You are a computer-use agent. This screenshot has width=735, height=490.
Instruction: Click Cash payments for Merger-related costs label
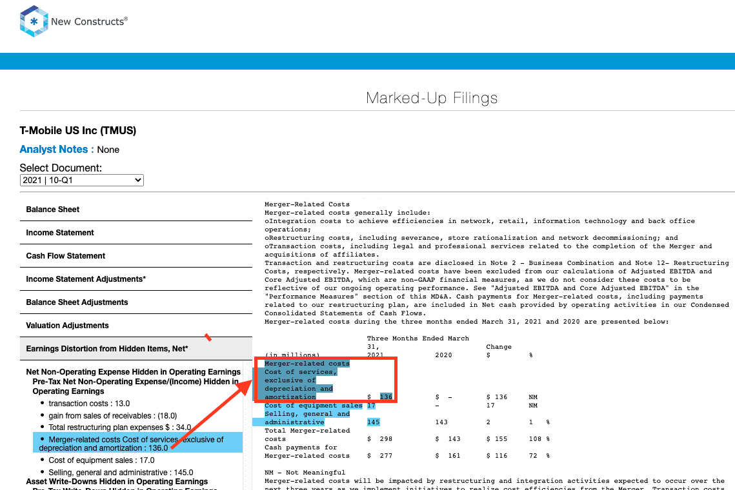(307, 451)
